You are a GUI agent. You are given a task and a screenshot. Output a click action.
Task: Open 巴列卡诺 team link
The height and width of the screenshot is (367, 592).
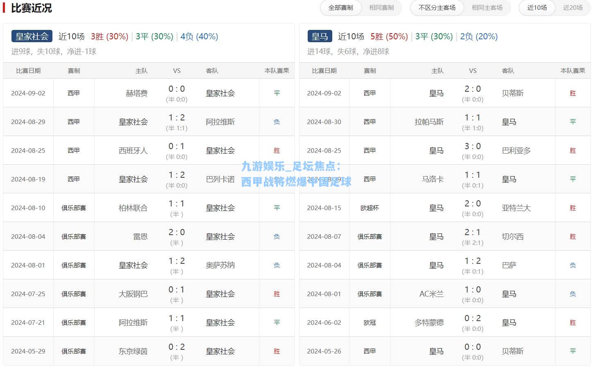pyautogui.click(x=220, y=179)
